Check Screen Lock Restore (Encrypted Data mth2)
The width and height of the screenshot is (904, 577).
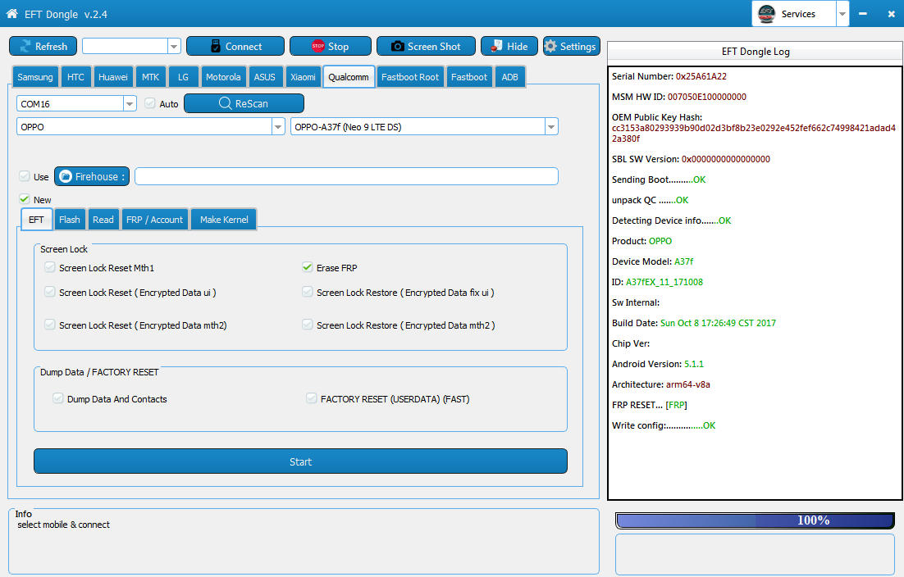(308, 325)
